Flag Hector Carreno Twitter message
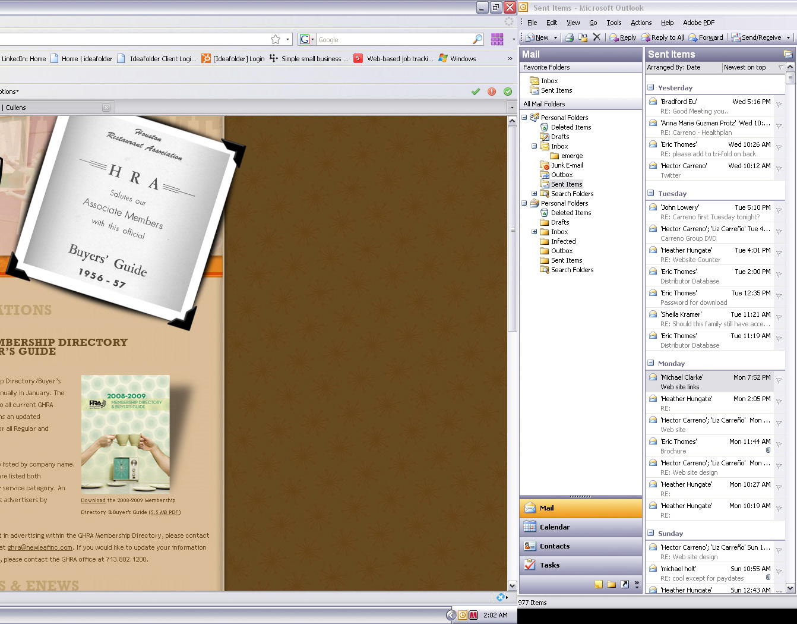797x624 pixels. (x=779, y=169)
